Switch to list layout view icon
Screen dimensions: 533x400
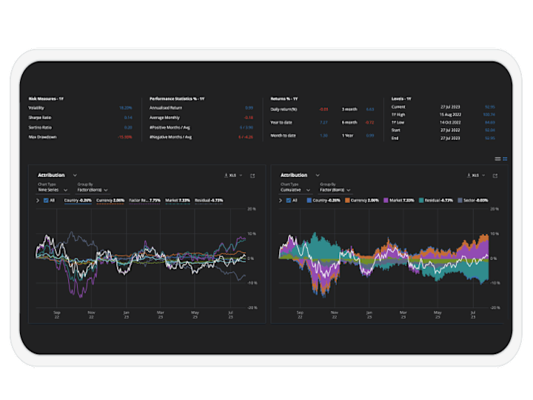pos(497,159)
